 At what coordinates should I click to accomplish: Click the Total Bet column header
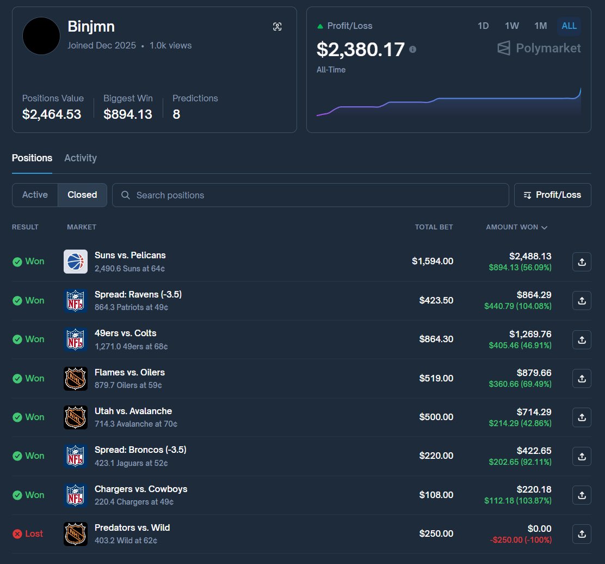tap(434, 227)
